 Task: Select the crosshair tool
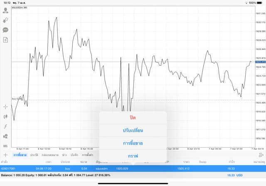coord(5,107)
